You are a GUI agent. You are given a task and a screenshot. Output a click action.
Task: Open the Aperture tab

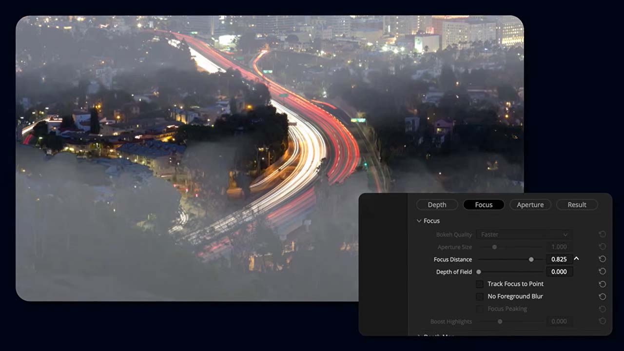530,205
